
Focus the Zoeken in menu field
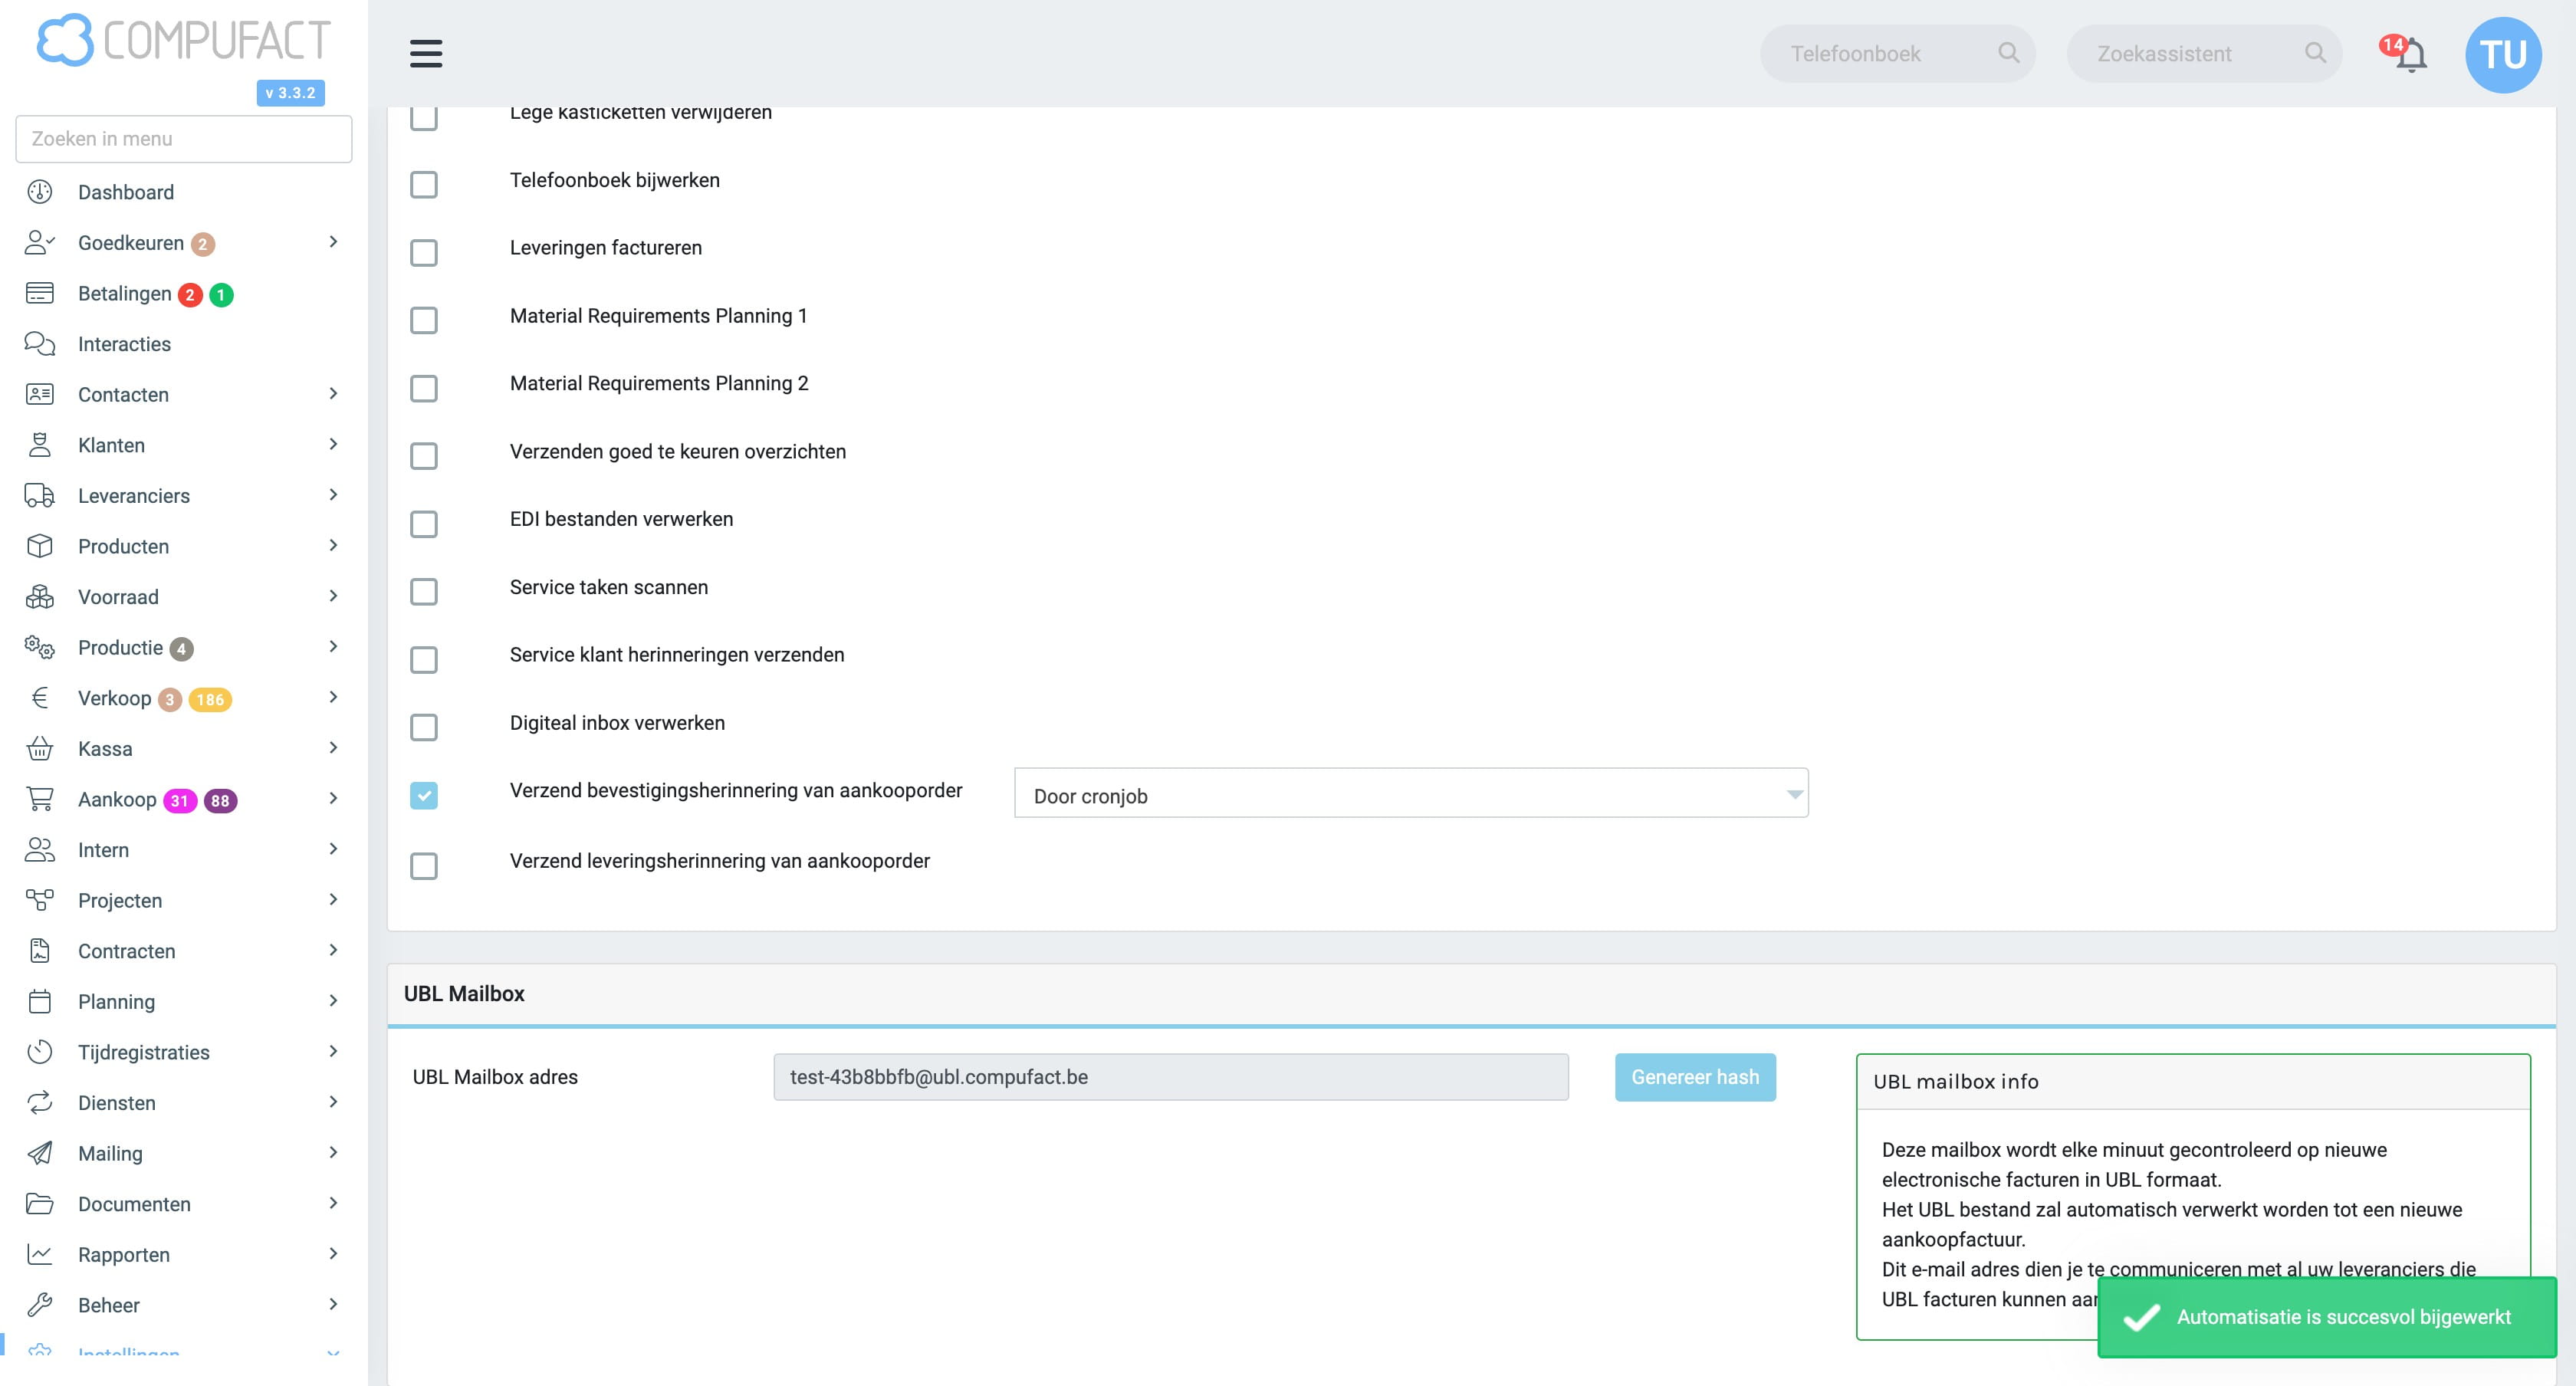[x=184, y=139]
